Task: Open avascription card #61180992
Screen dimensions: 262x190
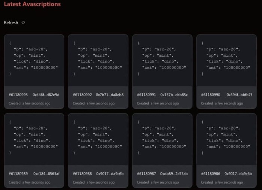Action: click(98, 71)
